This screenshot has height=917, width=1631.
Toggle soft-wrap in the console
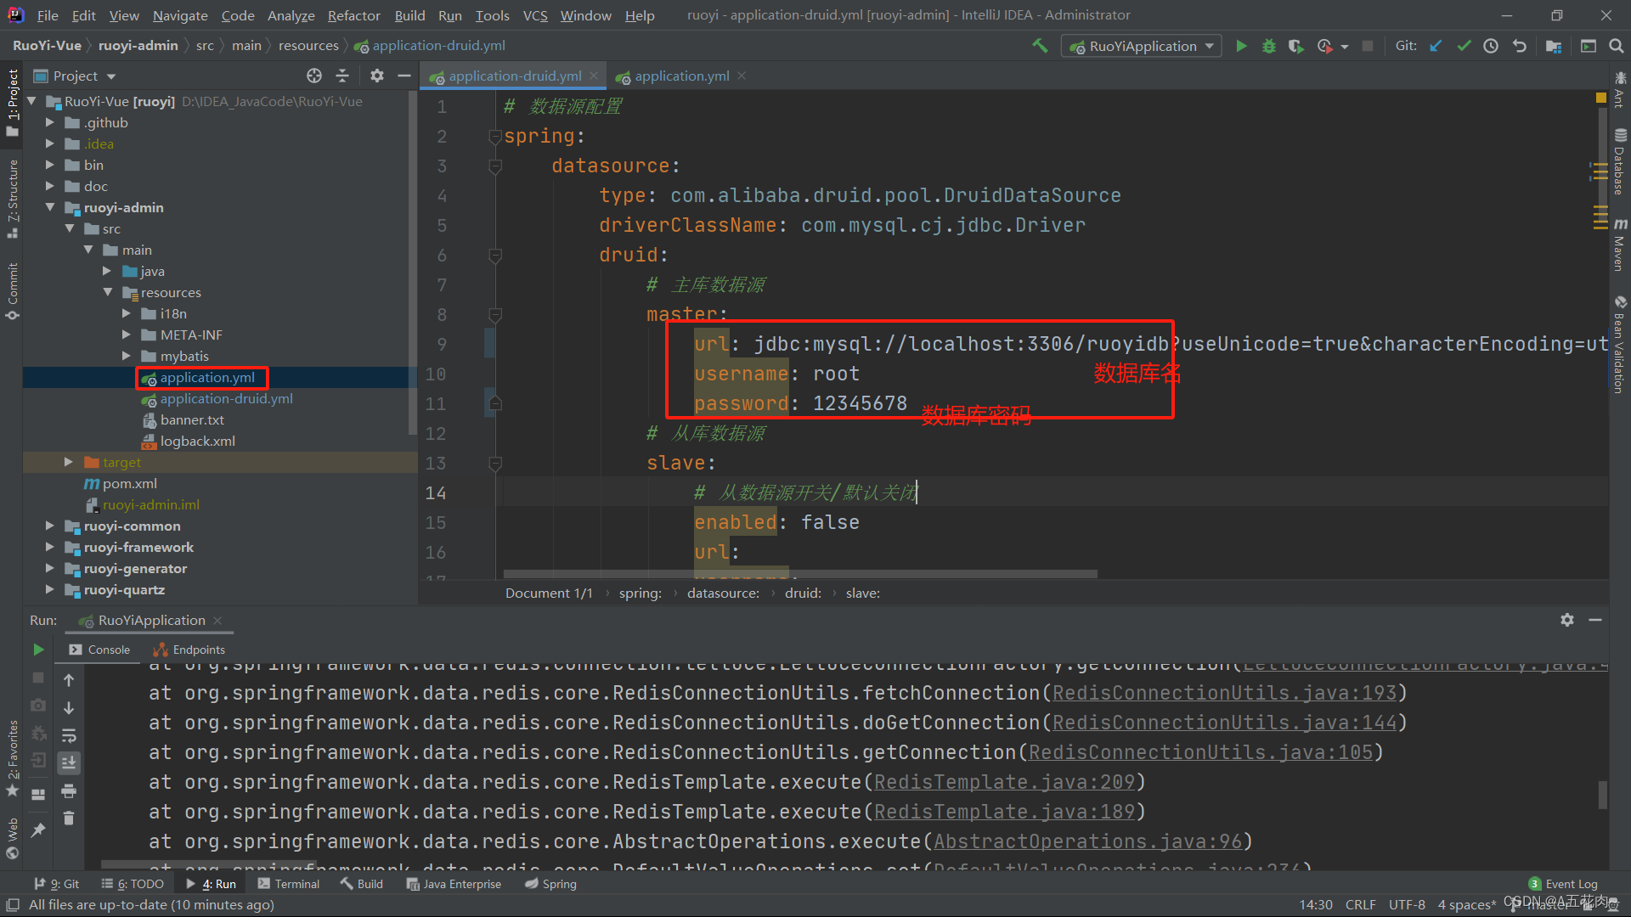pos(69,735)
